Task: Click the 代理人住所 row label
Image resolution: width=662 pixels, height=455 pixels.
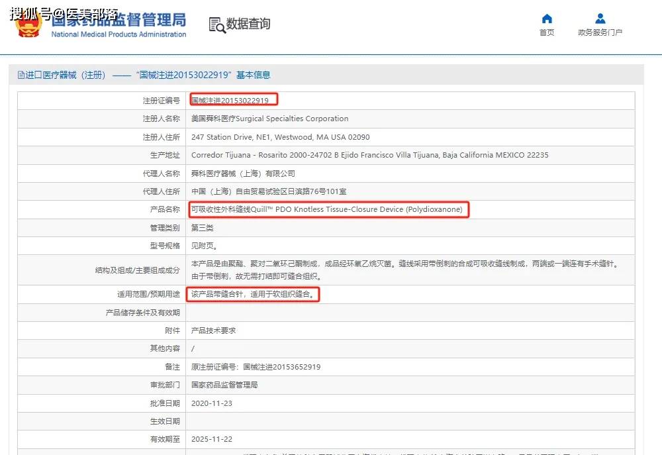Action: pyautogui.click(x=162, y=191)
